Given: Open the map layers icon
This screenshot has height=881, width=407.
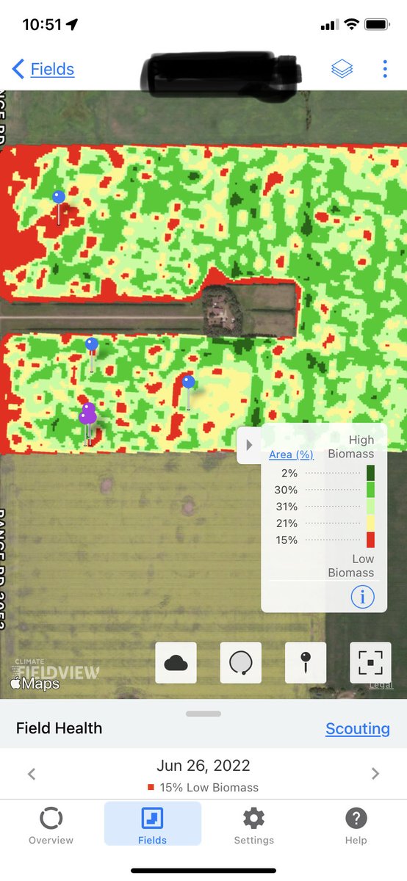Looking at the screenshot, I should (x=342, y=69).
